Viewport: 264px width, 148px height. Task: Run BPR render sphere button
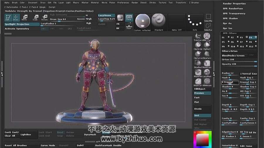pos(120,18)
